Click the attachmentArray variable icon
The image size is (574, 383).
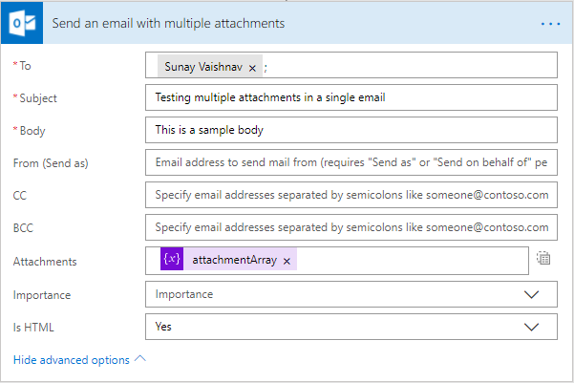point(172,260)
